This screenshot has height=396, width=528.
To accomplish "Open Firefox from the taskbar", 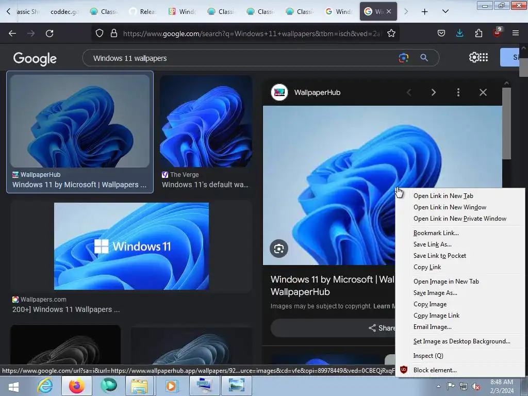I will [x=77, y=386].
